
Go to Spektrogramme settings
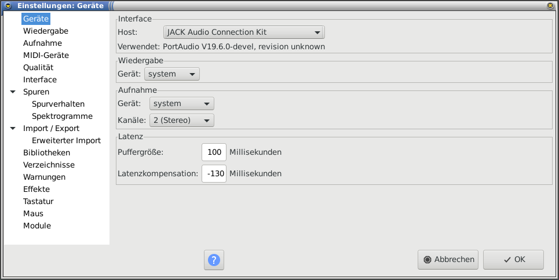(62, 117)
